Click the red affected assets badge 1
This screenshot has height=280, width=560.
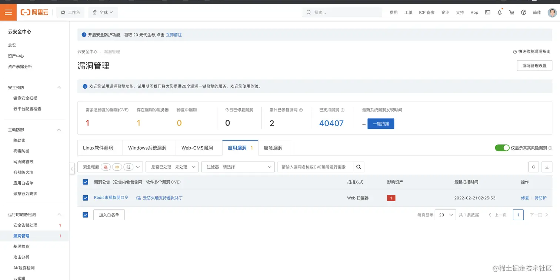click(x=391, y=198)
